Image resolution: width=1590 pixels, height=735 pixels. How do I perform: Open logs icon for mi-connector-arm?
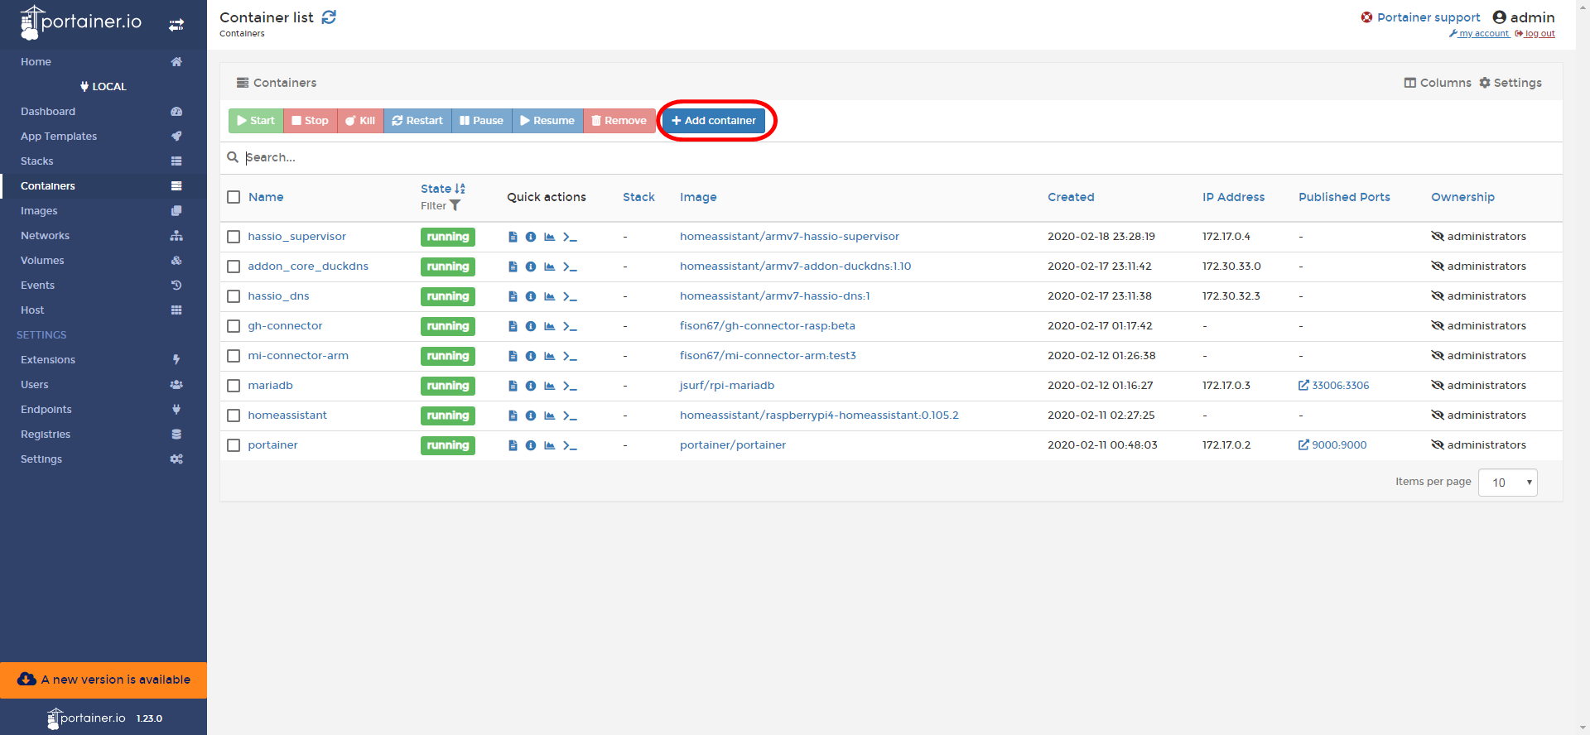(513, 356)
